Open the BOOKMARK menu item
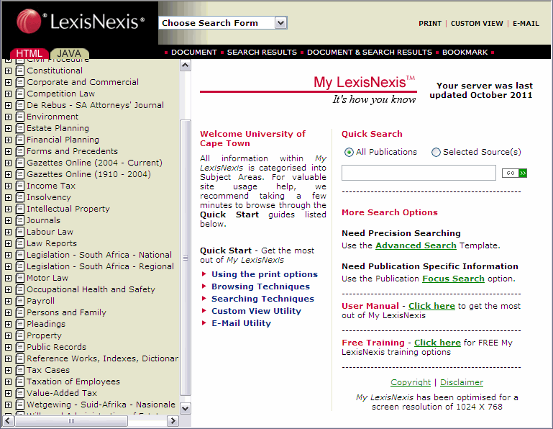This screenshot has width=553, height=429. point(465,53)
